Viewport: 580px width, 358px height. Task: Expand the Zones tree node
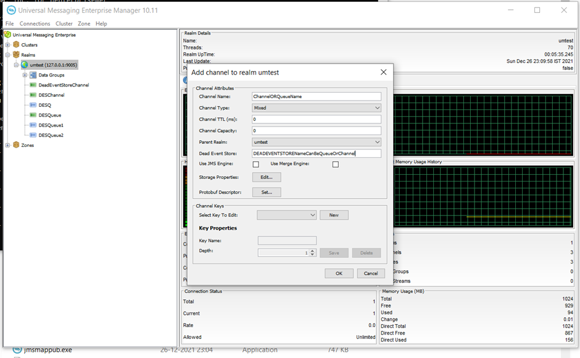click(7, 146)
